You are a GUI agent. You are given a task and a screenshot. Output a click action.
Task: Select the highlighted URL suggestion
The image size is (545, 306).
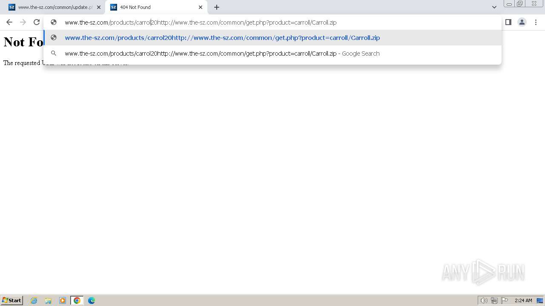(x=272, y=38)
